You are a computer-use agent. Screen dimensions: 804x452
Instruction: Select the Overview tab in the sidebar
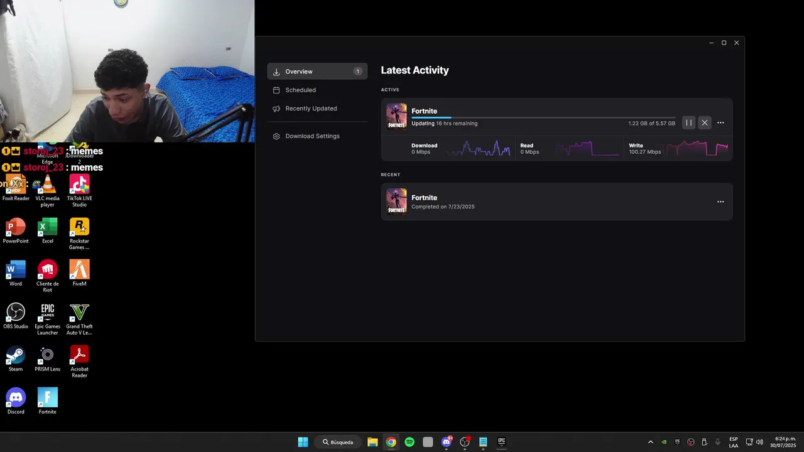click(x=317, y=72)
